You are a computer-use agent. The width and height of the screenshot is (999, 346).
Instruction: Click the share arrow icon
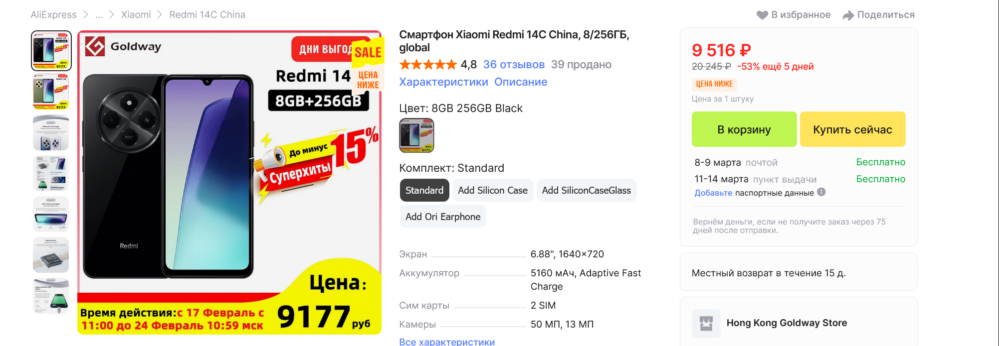pos(848,15)
